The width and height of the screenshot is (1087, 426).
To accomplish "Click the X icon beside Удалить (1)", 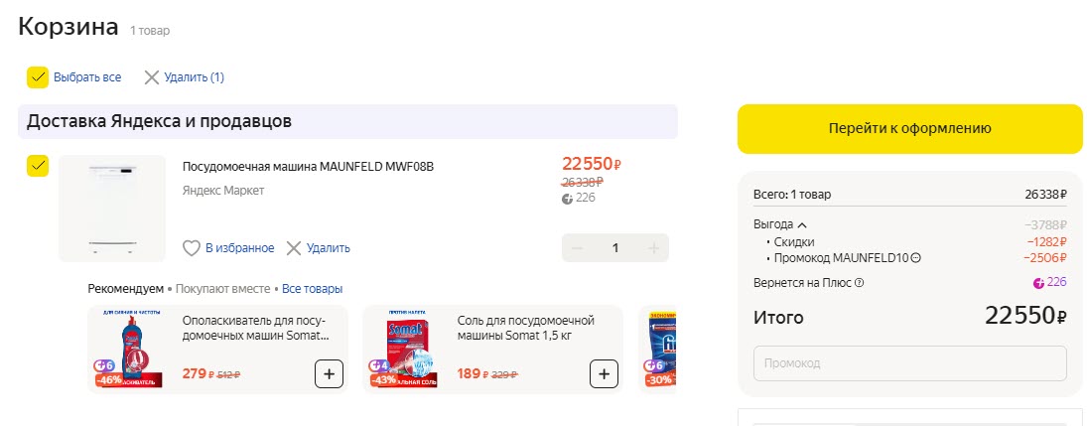I will pos(152,77).
